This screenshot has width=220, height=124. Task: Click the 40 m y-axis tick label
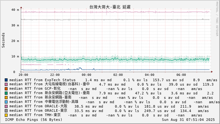click(x=15, y=10)
